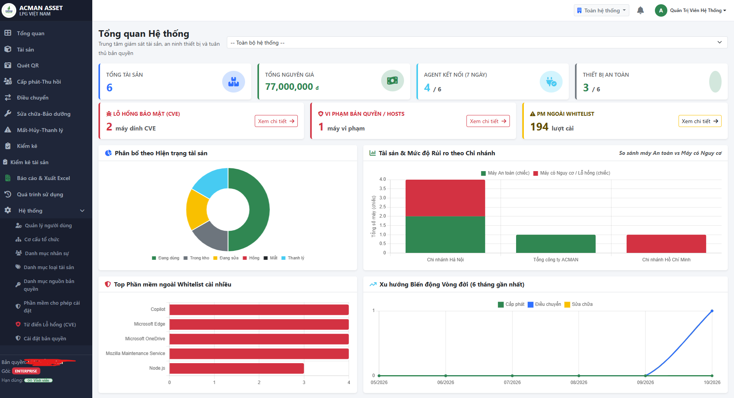Viewport: 734px width, 398px height.
Task: Click the yellow Đang sửa donut segment
Action: point(197,209)
